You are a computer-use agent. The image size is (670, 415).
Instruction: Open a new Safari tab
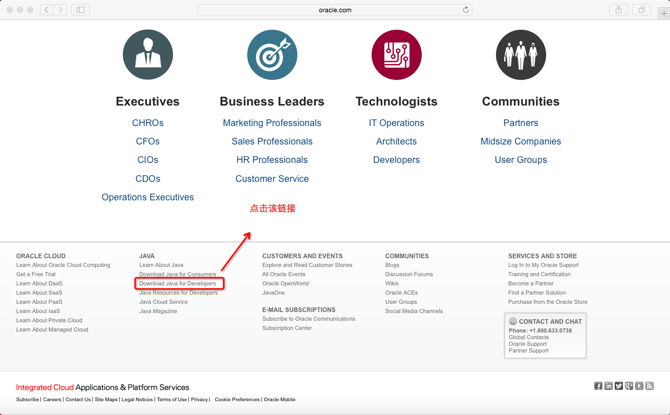tap(664, 14)
